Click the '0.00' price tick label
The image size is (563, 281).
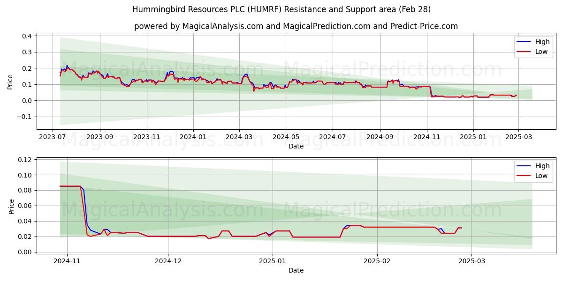point(25,252)
